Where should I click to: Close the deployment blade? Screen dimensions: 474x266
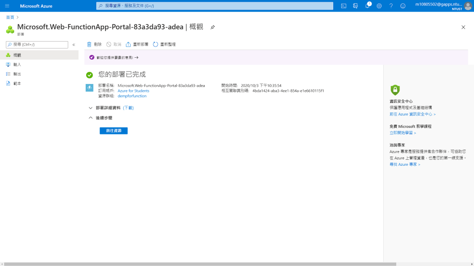coord(463,27)
